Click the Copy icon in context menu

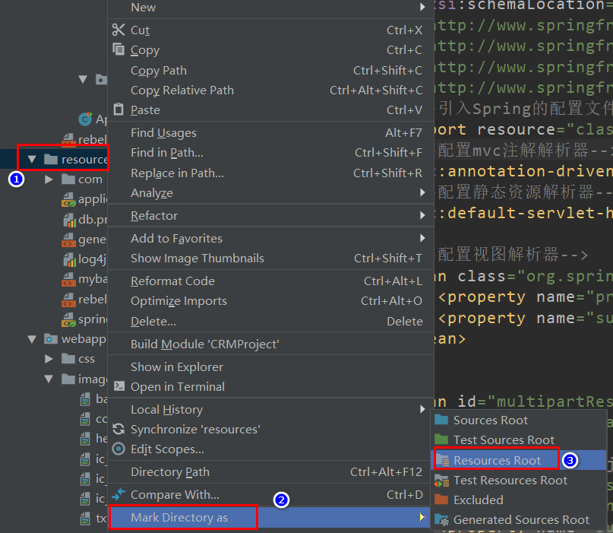tap(119, 49)
